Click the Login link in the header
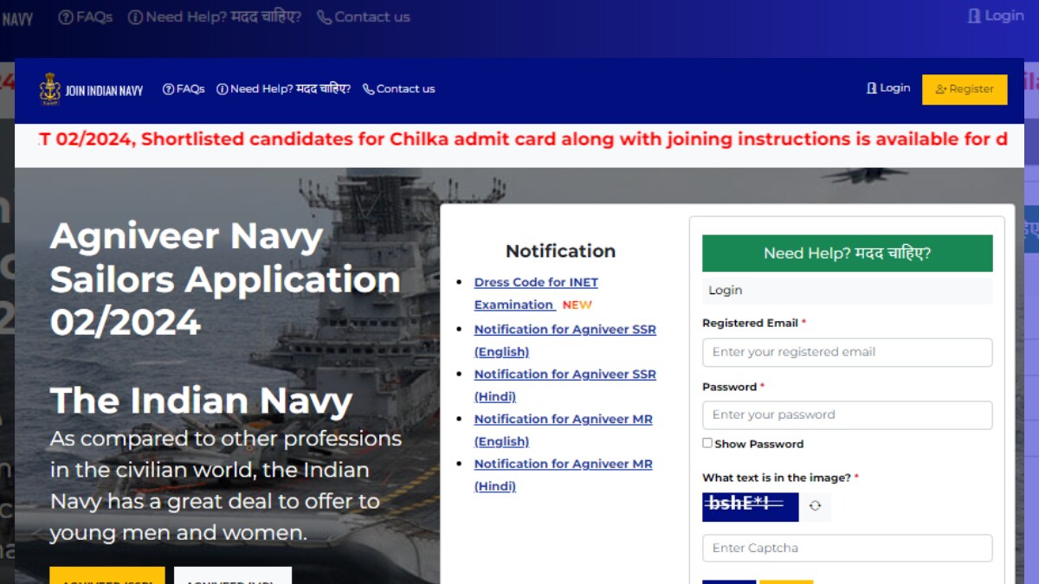 coord(888,88)
